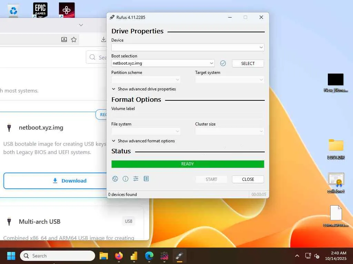Viewport: 353px width, 264px height.
Task: Click the START button in Rufus
Action: [211, 179]
